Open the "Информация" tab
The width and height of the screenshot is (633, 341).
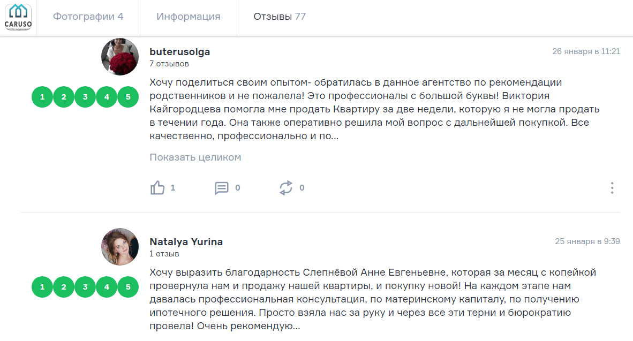(x=188, y=17)
